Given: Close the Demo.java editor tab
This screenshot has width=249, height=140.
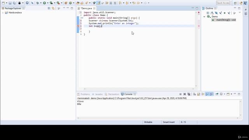Looking at the screenshot, I should click(94, 8).
